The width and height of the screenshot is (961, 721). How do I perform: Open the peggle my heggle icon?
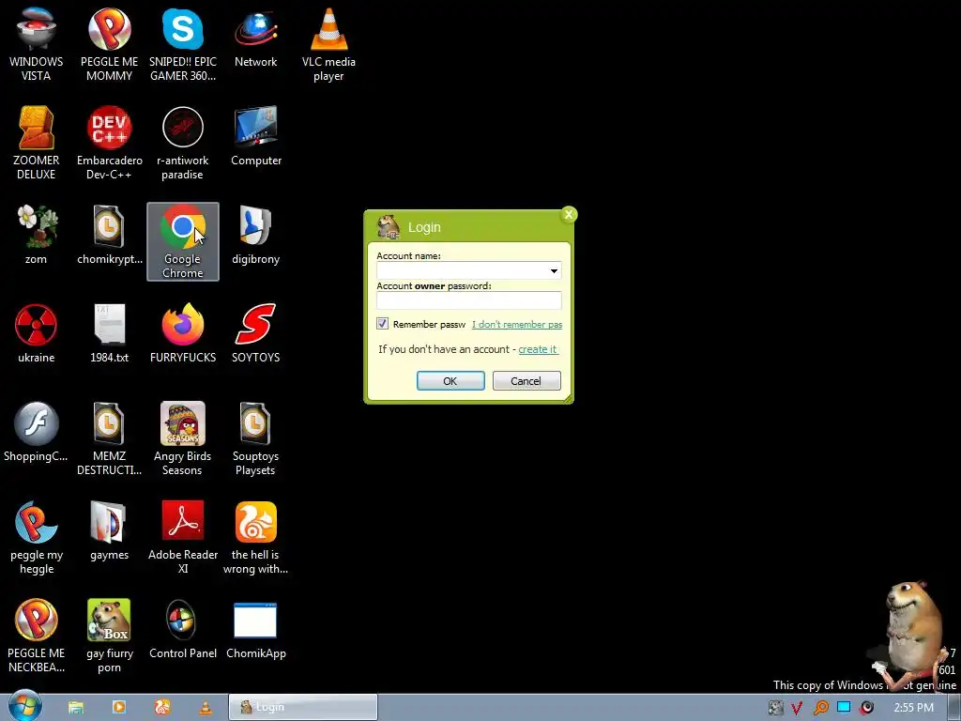37,537
